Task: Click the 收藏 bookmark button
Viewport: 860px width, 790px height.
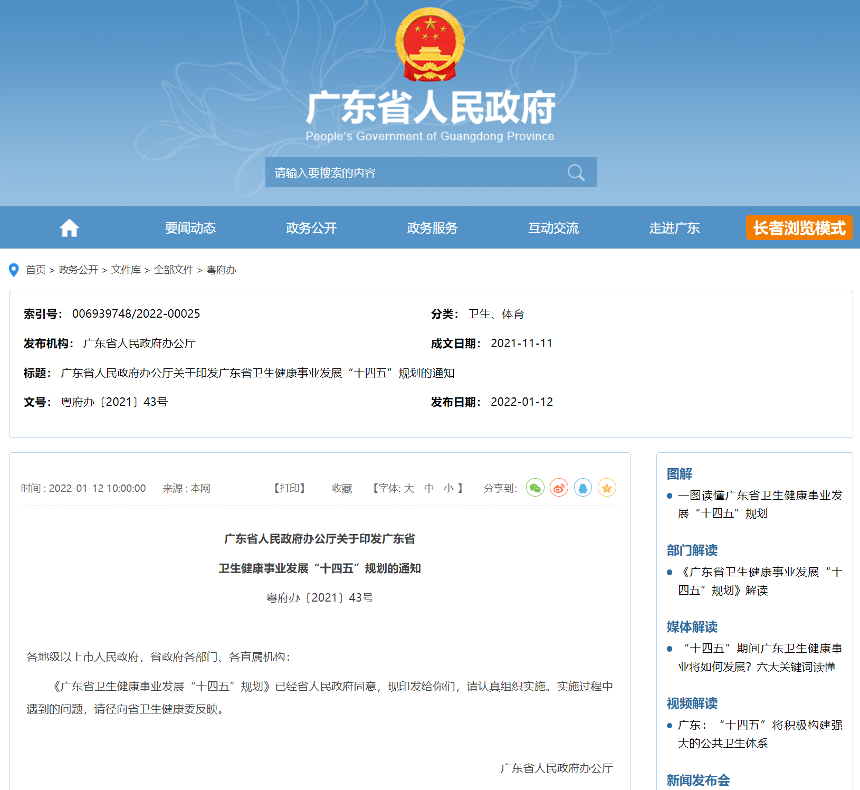Action: [342, 488]
